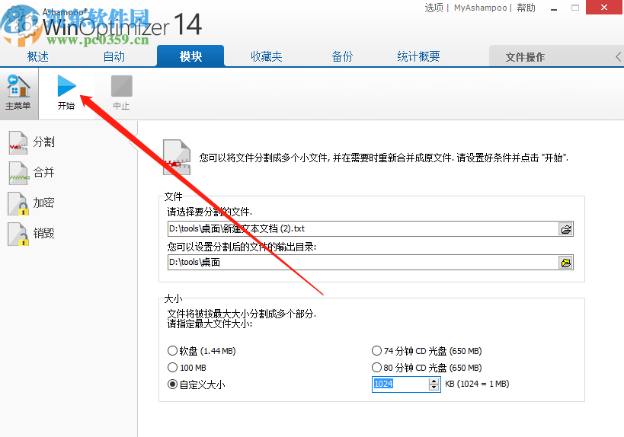
Task: Decrease custom size with down spinner
Action: (x=434, y=388)
